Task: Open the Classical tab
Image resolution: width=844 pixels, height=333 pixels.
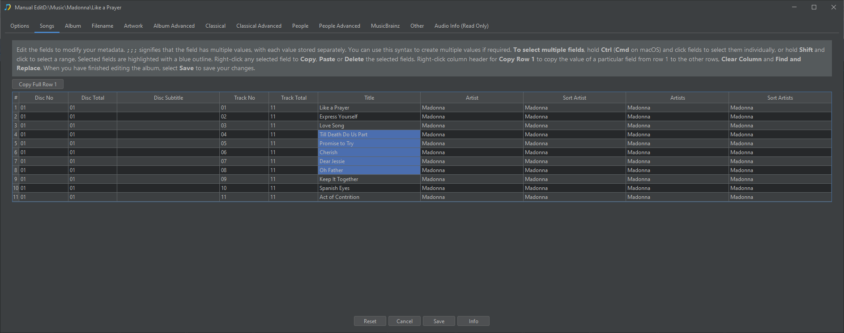Action: [x=215, y=26]
